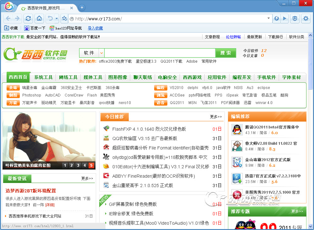Image resolution: width=314 pixels, height=230 pixels.
Task: Click the vertical scrollbar up arrow
Action: [311, 35]
